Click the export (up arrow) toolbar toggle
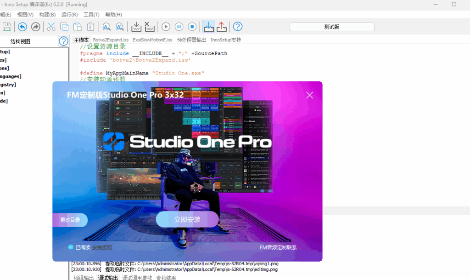470x280 pixels. (x=222, y=26)
